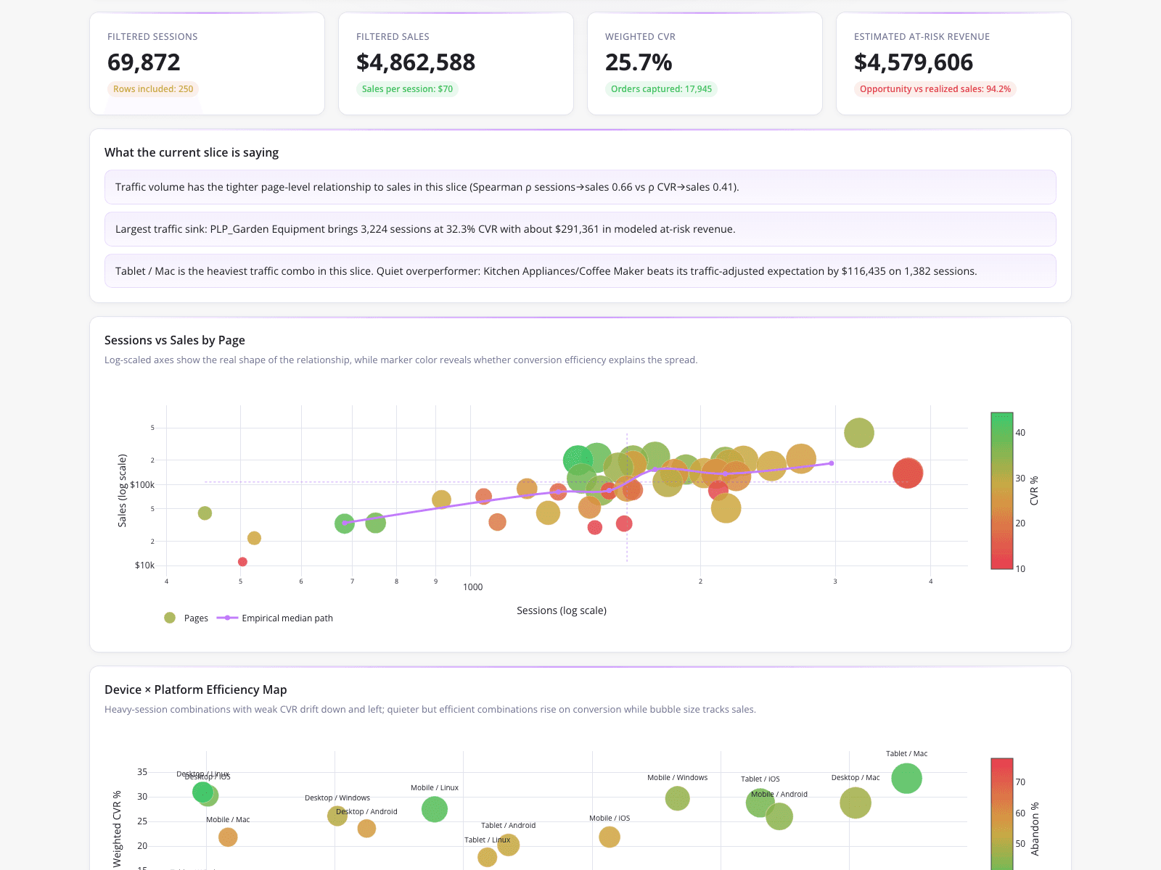Toggle the Empirical median path legend entry

click(x=275, y=618)
